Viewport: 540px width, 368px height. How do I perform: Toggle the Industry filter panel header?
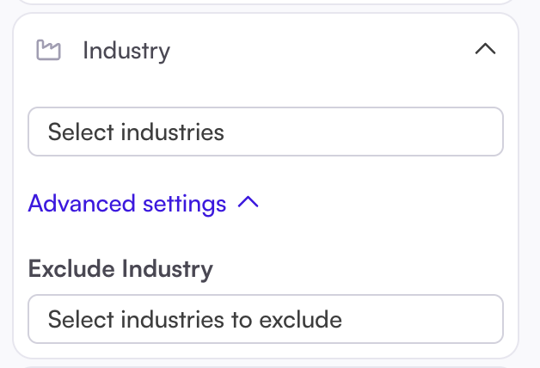[265, 51]
